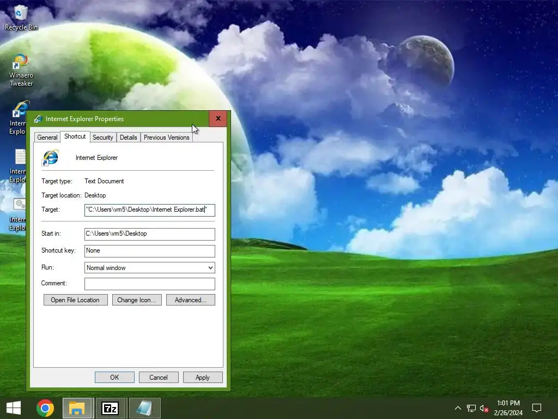Click the Internet Explorer icon in dialog header

point(50,158)
